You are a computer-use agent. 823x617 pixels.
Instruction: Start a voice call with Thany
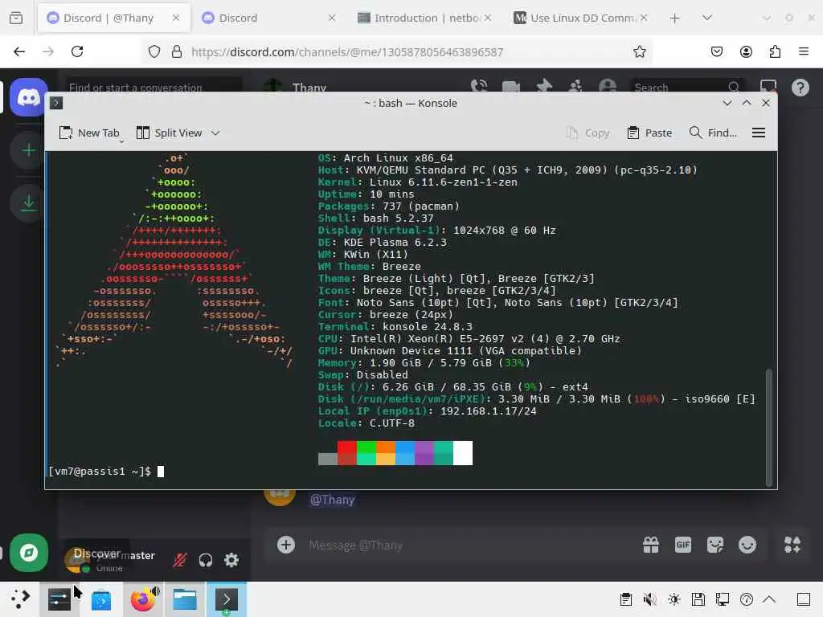(479, 86)
